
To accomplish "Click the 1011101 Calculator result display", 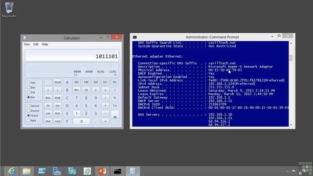I will coord(72,55).
